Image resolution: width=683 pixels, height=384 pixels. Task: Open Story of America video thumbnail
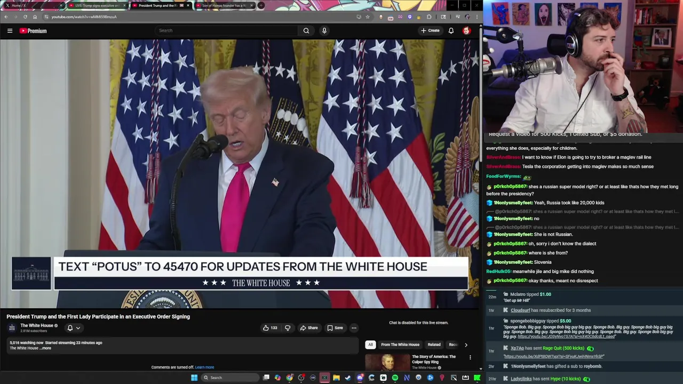387,362
